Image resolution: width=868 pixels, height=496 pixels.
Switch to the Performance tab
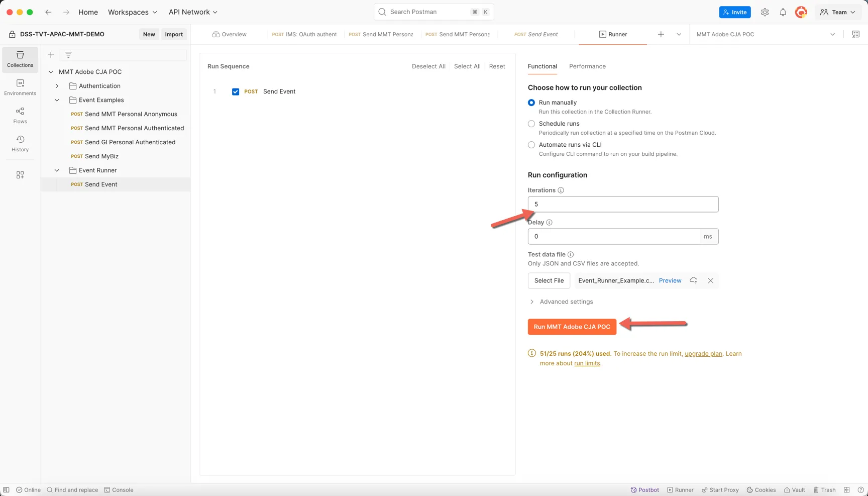[587, 66]
